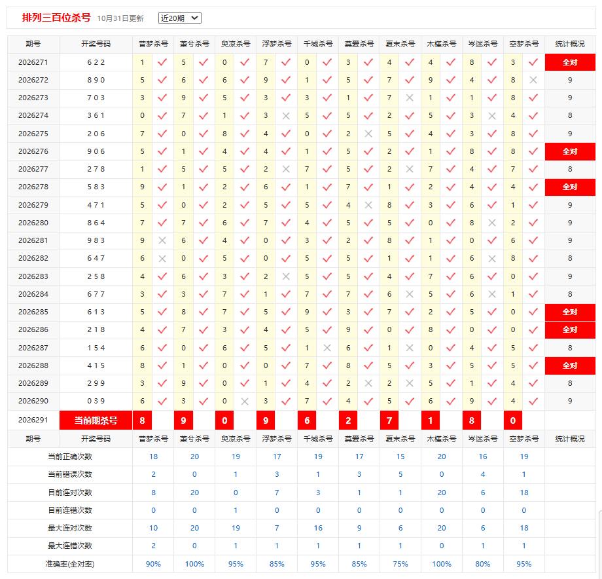602x579 pixels.
Task: Click the X mark in row 2026277 under 夏末杀号
Action: 410,169
